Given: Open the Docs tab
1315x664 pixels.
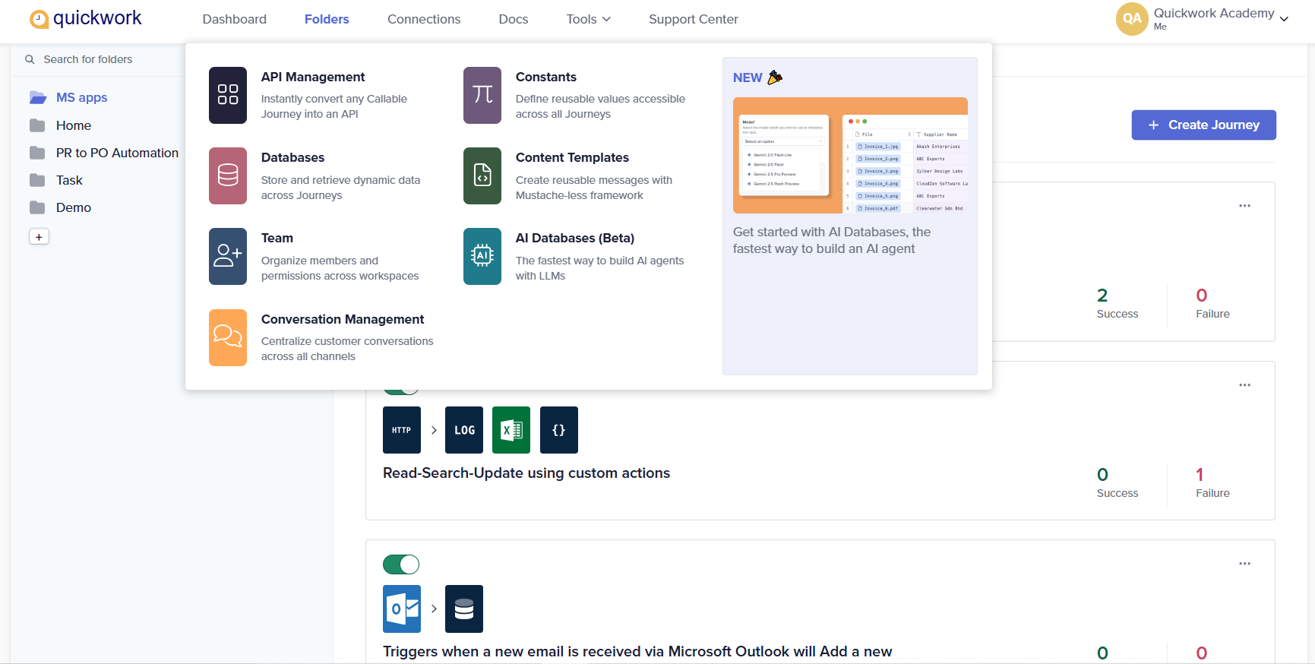Looking at the screenshot, I should point(514,19).
